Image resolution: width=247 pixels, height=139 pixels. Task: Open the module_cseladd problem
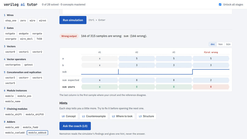(x=15, y=133)
